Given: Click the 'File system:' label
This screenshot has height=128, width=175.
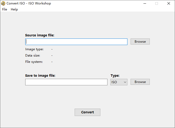Looking at the screenshot, I should 34,62.
